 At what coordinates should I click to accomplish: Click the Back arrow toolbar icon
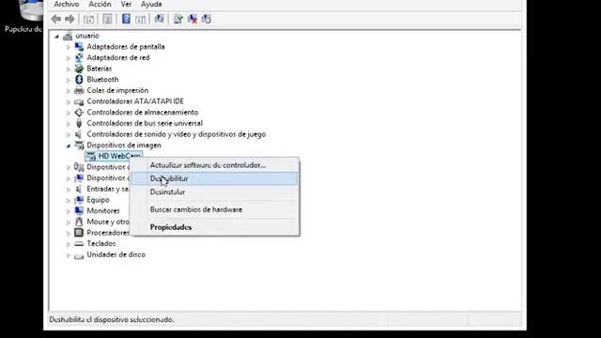[x=56, y=19]
